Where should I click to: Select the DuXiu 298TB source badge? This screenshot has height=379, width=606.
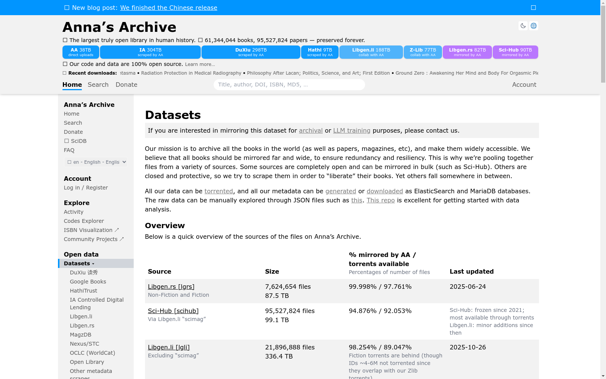coord(251,52)
